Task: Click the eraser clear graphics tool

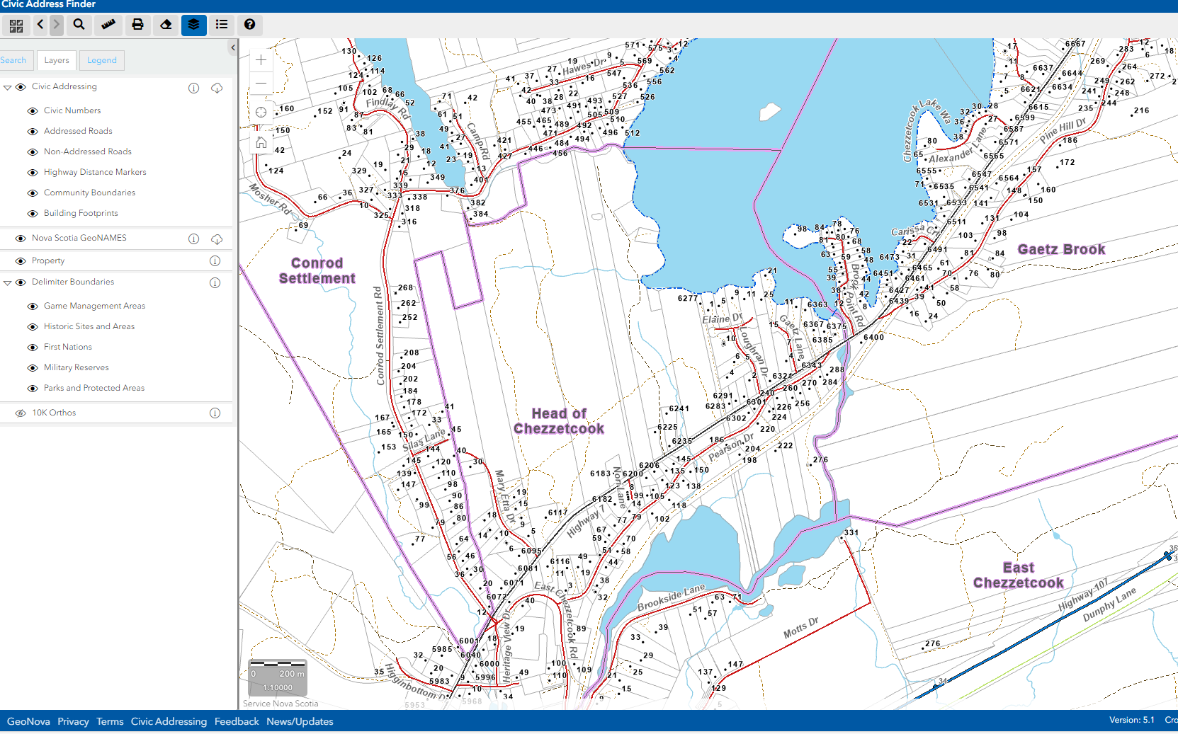Action: tap(166, 25)
